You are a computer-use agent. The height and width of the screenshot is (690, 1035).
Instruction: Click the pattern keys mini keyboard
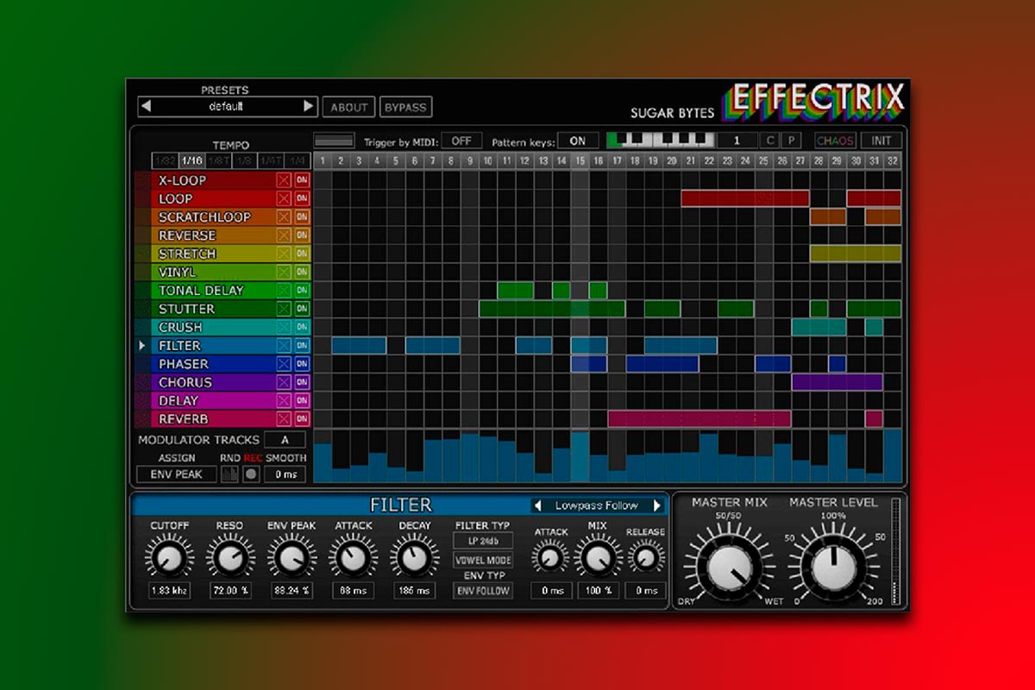[x=660, y=141]
